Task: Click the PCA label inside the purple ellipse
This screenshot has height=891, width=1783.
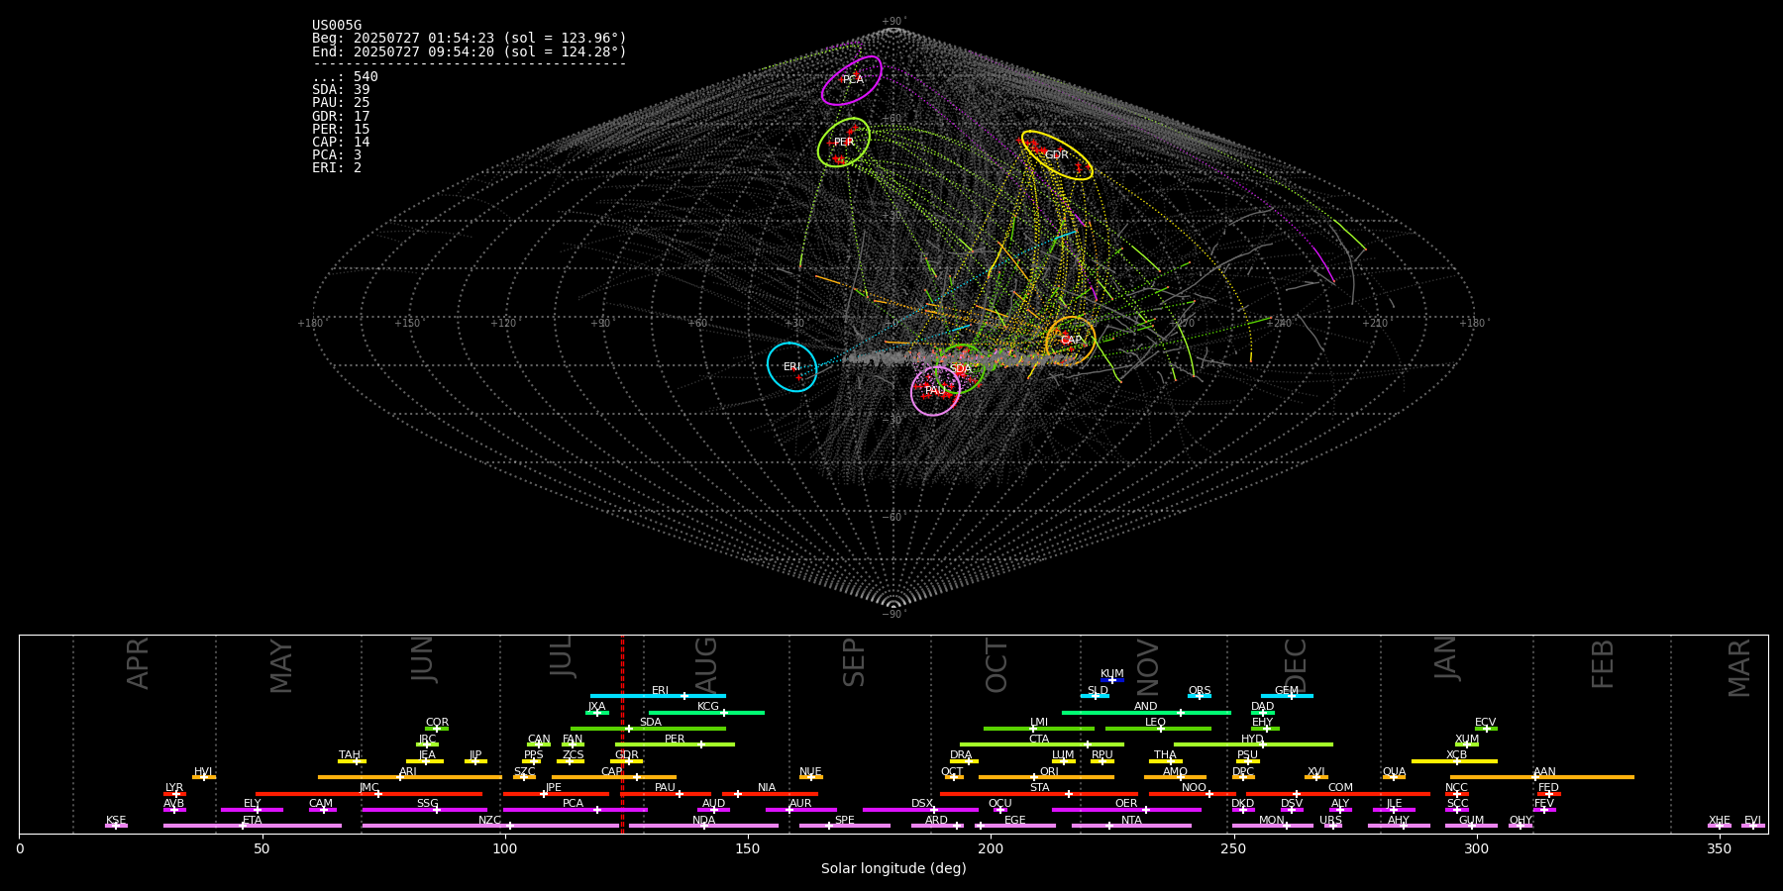Action: coord(853,79)
